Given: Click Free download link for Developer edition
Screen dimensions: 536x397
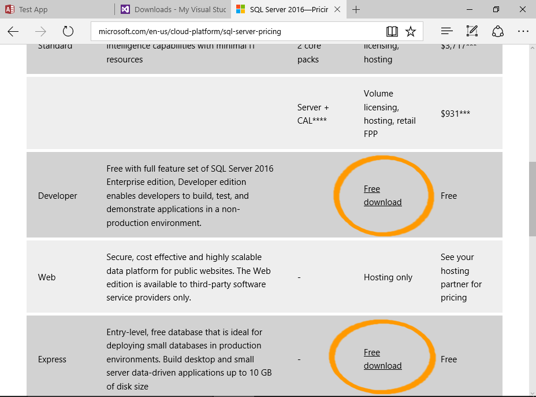Looking at the screenshot, I should 382,196.
